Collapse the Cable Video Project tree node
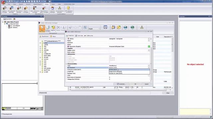 click(x=3, y=22)
